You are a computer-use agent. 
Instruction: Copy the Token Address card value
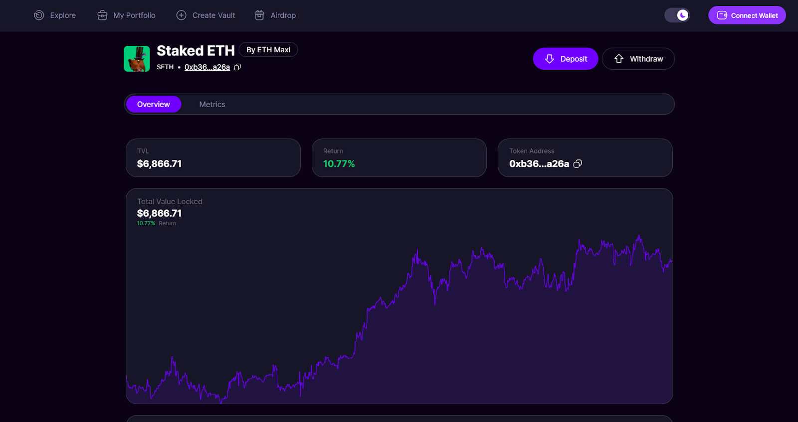tap(578, 164)
